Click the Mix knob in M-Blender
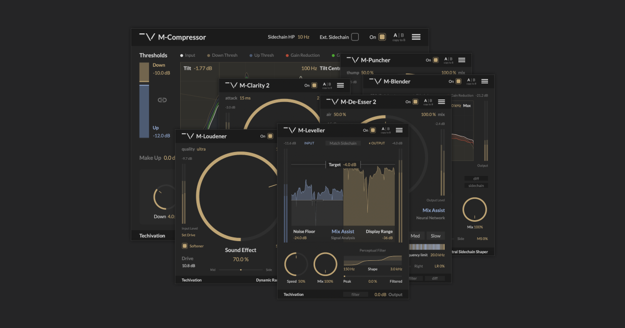The image size is (625, 328). pos(474,209)
